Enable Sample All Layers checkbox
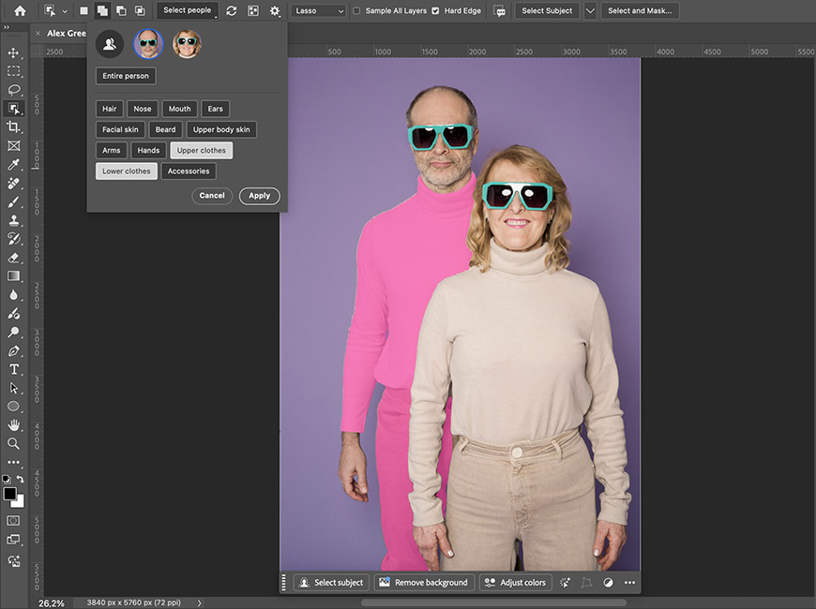The image size is (816, 609). [356, 10]
